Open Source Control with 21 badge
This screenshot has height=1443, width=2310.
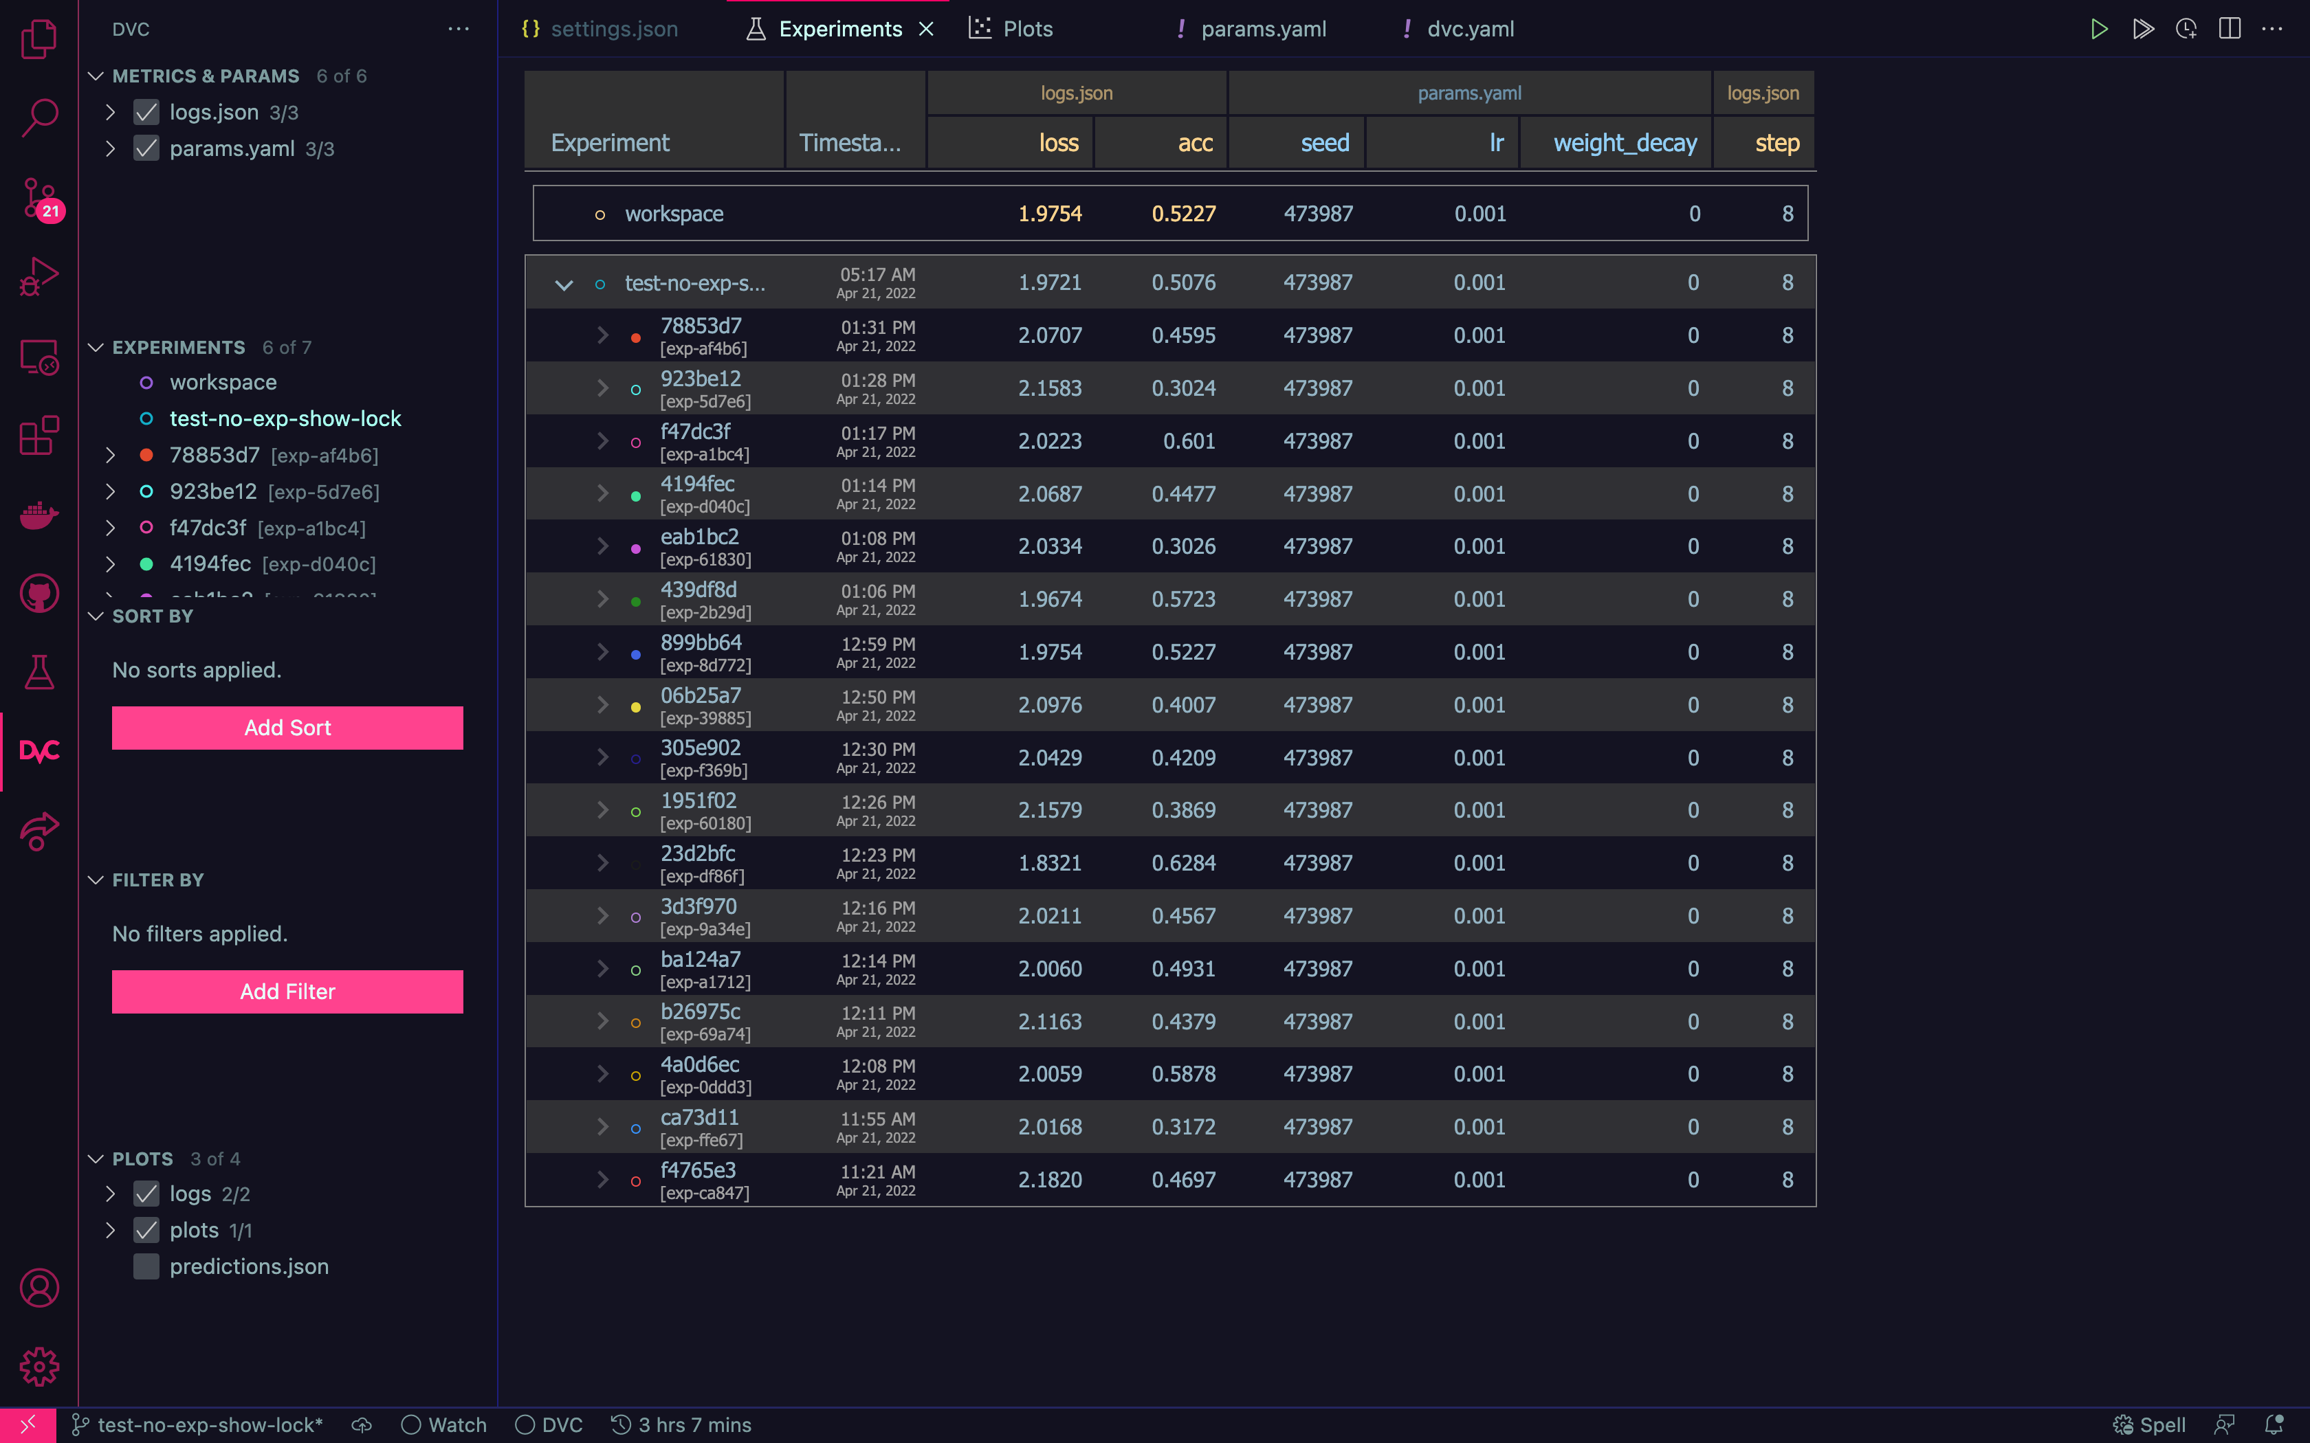coord(39,199)
